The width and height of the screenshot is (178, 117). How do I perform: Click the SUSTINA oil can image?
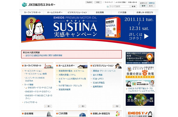click(113, 27)
